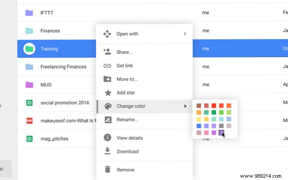288x180 pixels.
Task: Select the Freelancing Finances folder name
Action: click(63, 67)
